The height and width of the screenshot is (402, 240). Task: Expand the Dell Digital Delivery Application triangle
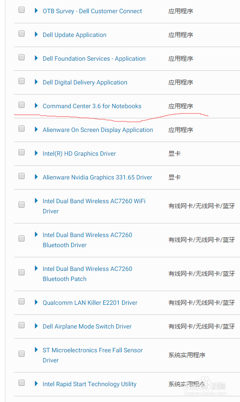[x=36, y=82]
